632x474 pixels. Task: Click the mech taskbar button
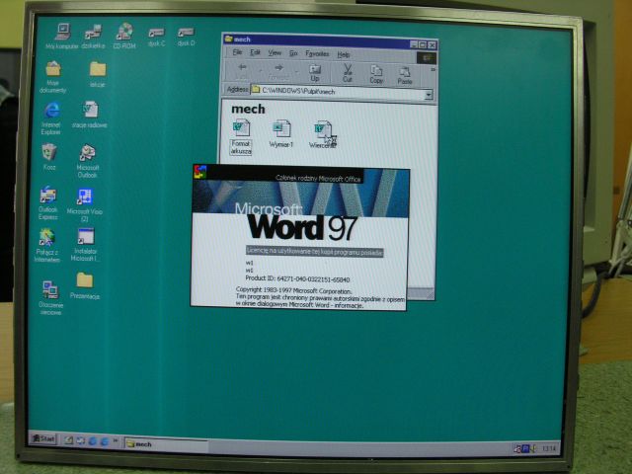click(x=166, y=444)
